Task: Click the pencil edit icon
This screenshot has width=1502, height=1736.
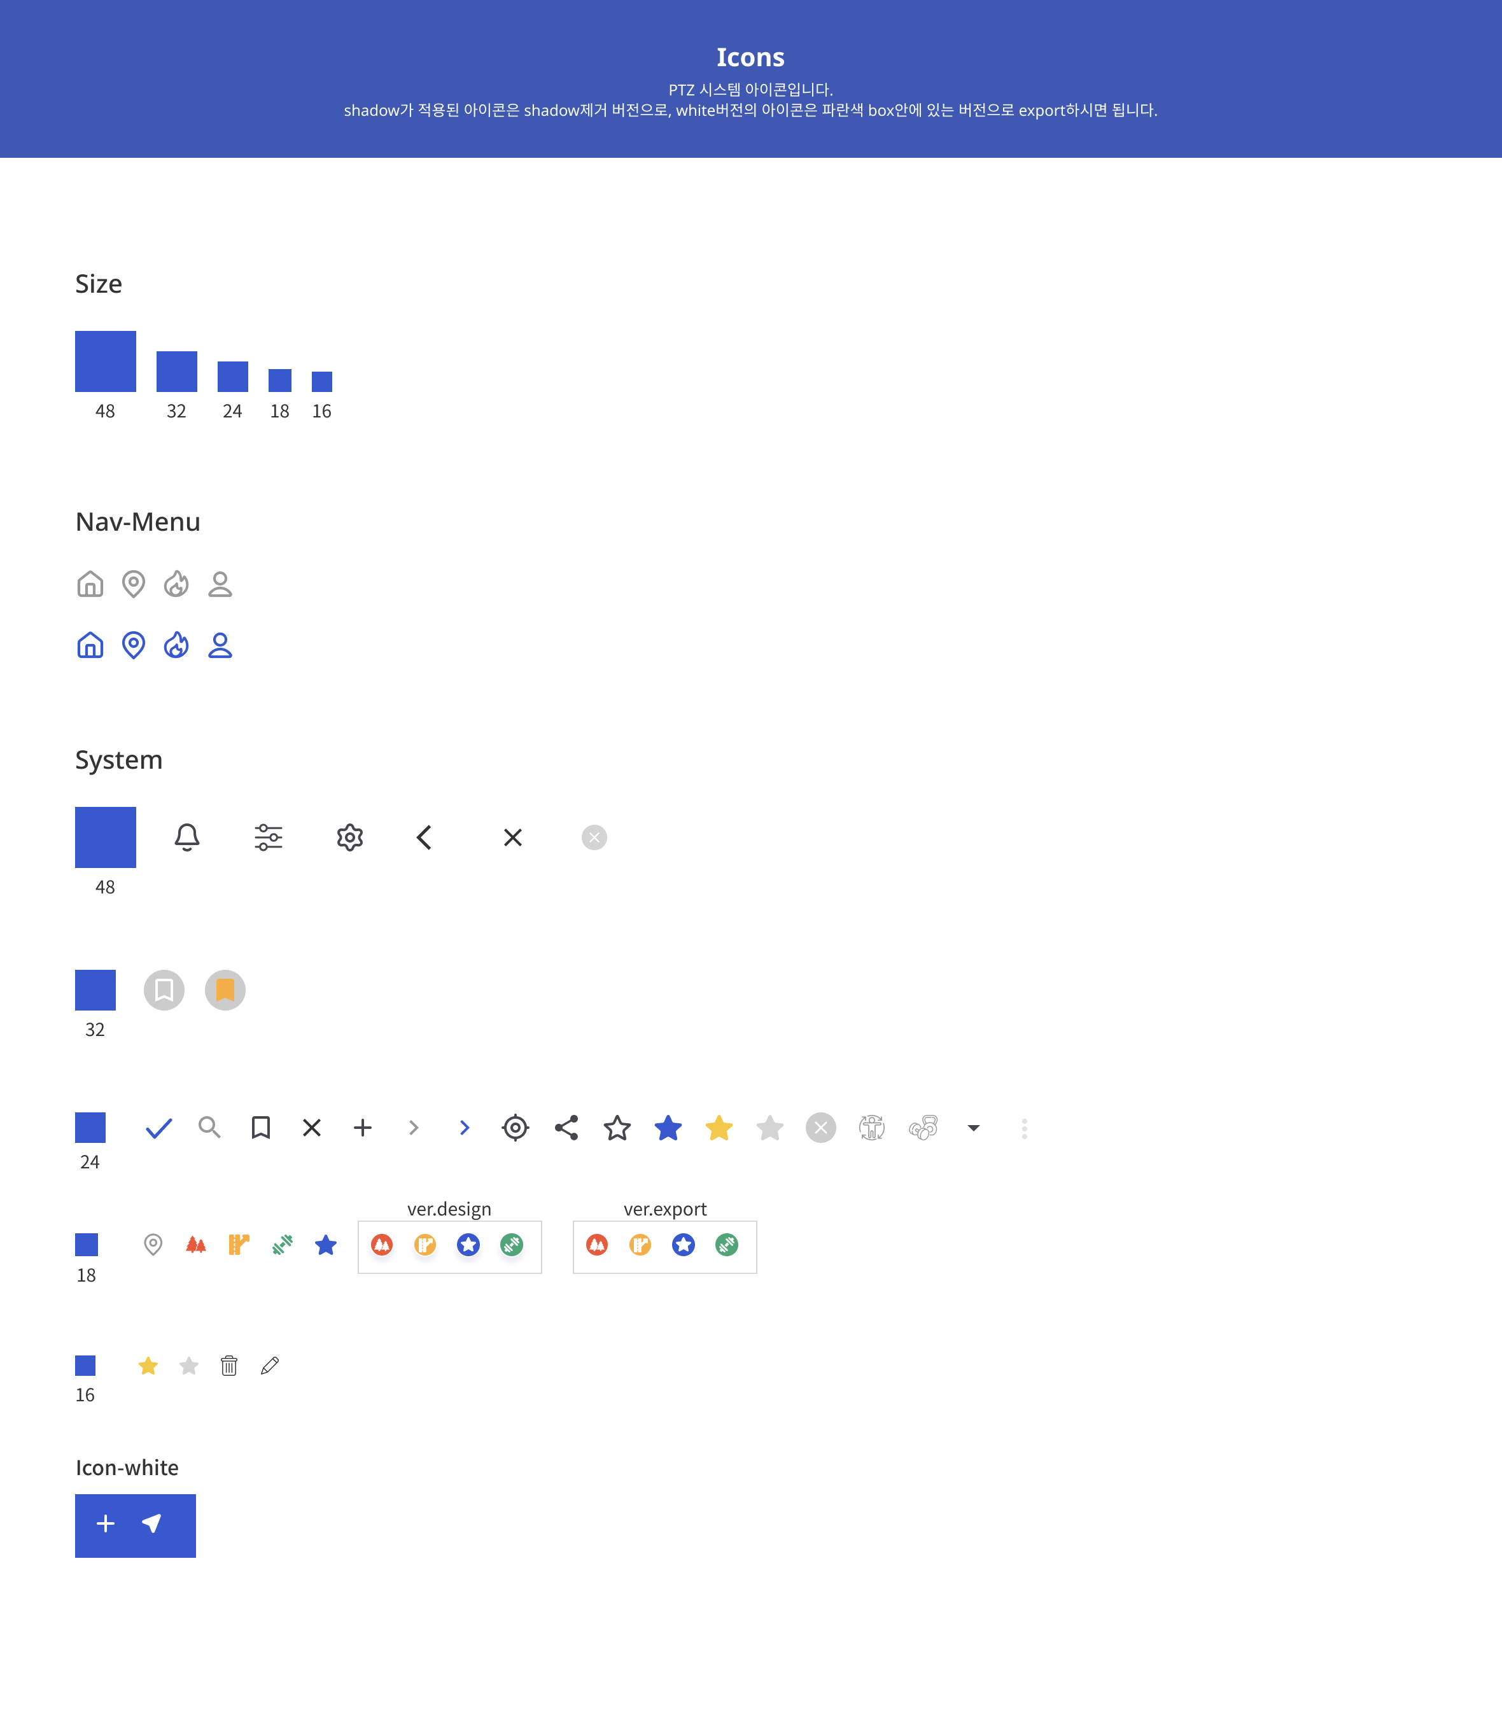Action: pos(270,1366)
